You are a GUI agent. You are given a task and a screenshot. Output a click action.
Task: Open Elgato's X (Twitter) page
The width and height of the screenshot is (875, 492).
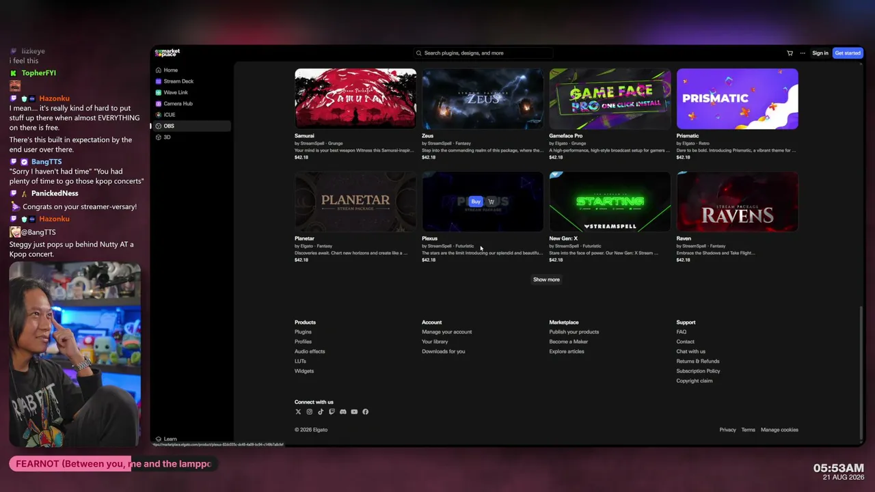click(x=298, y=411)
